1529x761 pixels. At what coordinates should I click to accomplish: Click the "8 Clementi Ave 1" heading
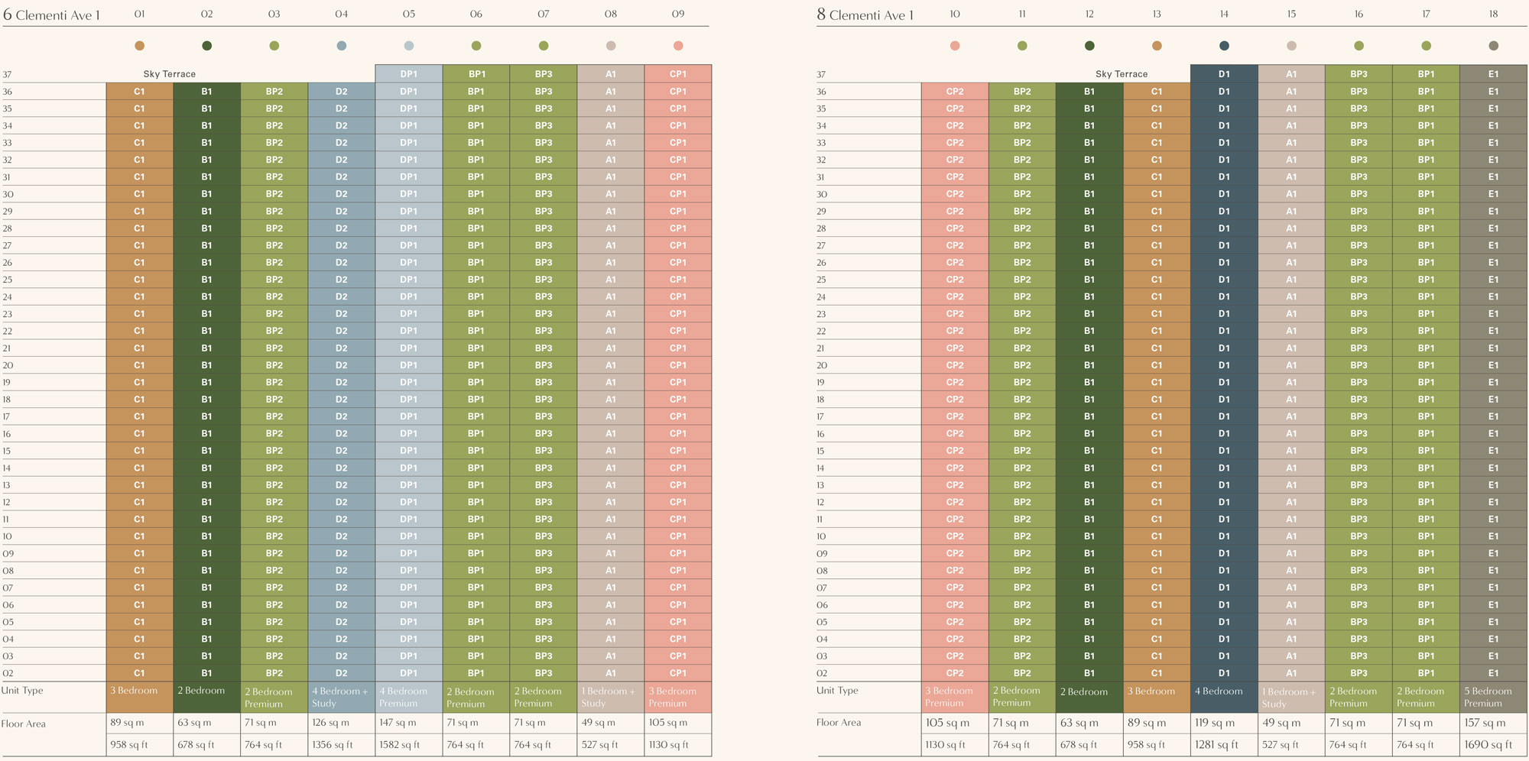865,15
